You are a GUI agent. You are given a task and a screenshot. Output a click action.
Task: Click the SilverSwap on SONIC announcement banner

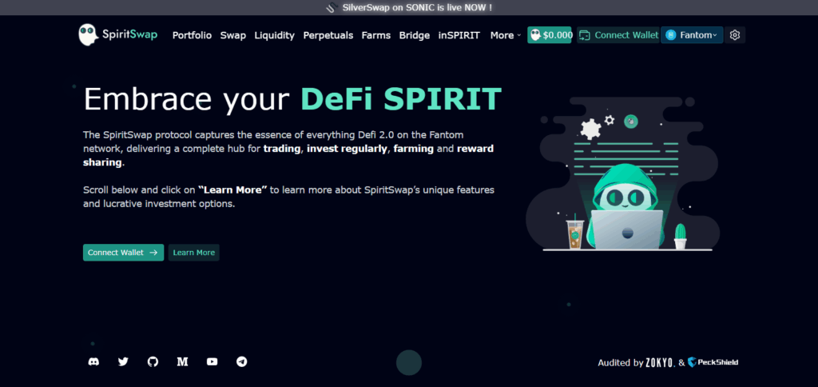point(409,7)
